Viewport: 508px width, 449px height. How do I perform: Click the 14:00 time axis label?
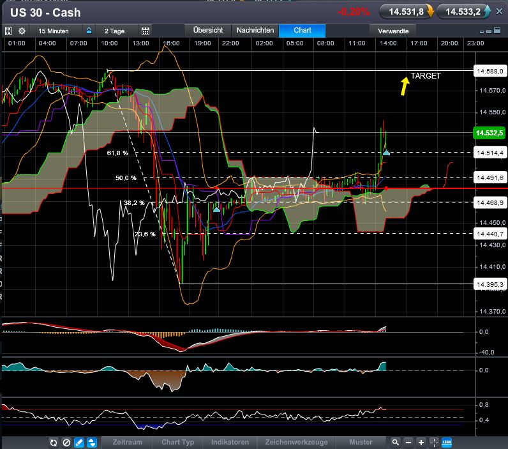(388, 43)
